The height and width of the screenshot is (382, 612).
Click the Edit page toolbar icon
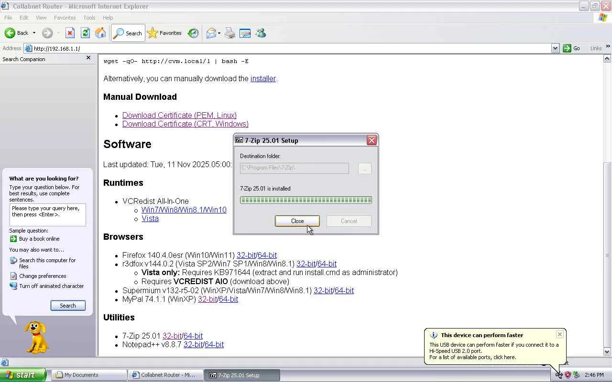pos(245,33)
